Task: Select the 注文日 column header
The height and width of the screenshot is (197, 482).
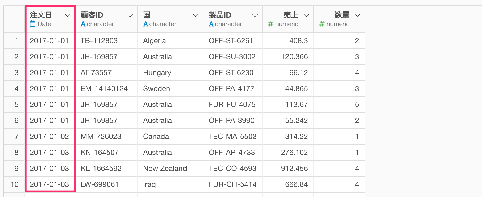Action: tap(41, 15)
